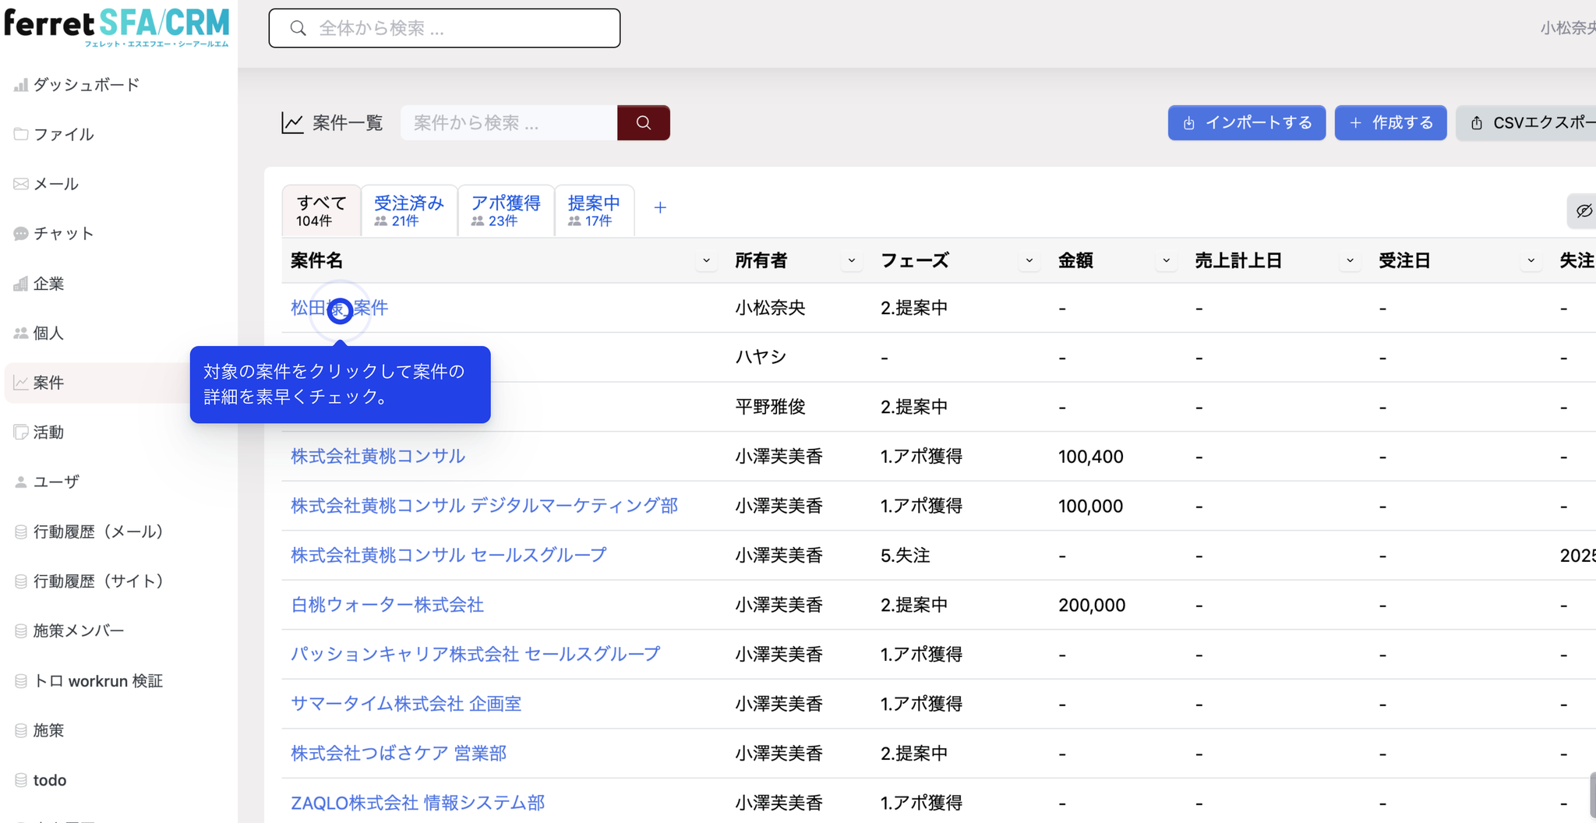1596x823 pixels.
Task: Open パッションキャリア株式会社 セールスグループ deal
Action: 475,654
